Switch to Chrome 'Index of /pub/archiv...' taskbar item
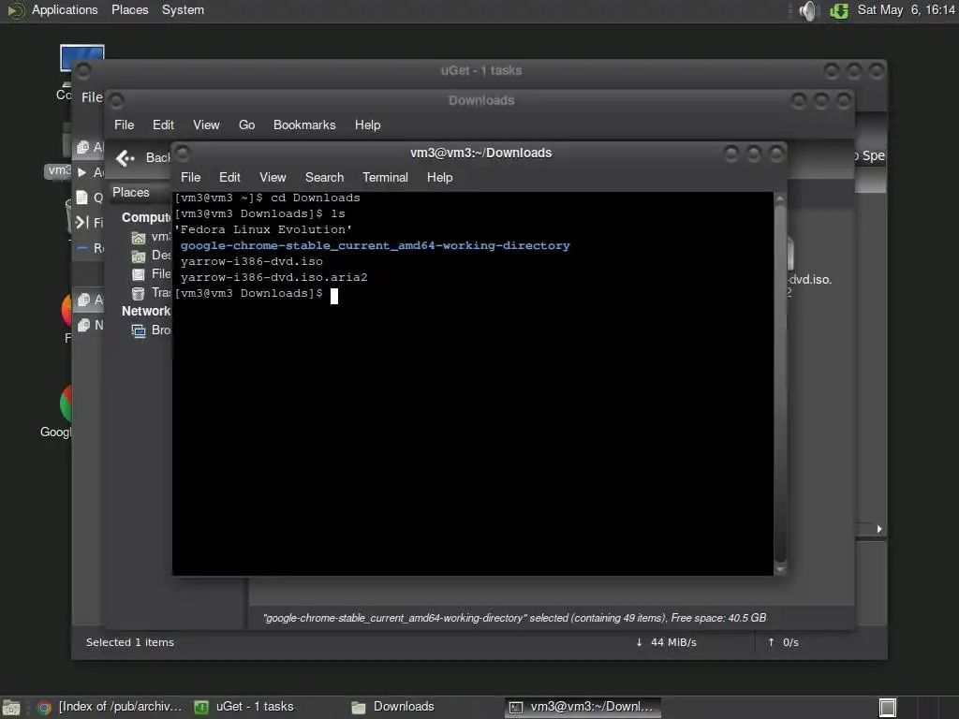The width and height of the screenshot is (959, 719). (x=111, y=707)
